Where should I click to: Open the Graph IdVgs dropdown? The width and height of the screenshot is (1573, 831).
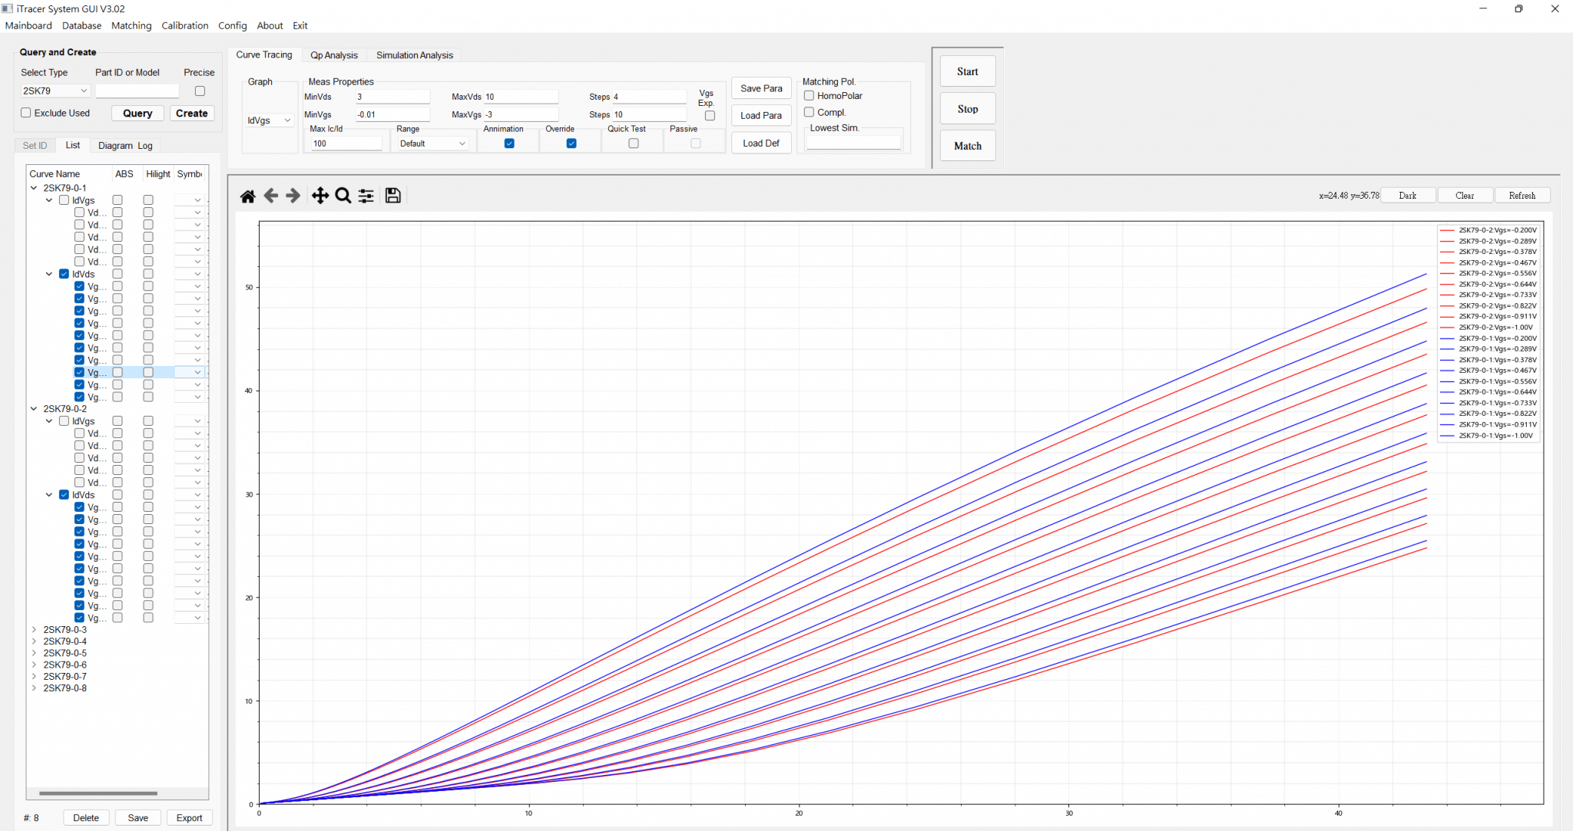click(x=270, y=120)
